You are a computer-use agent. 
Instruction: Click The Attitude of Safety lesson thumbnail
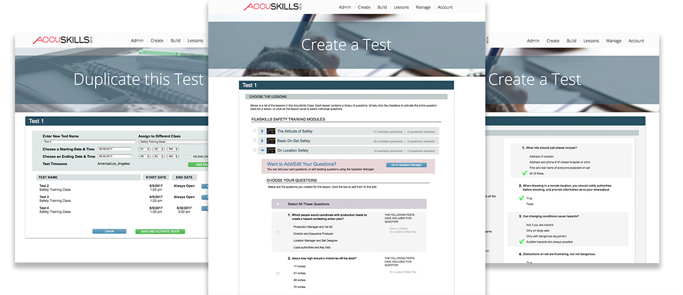tap(271, 131)
